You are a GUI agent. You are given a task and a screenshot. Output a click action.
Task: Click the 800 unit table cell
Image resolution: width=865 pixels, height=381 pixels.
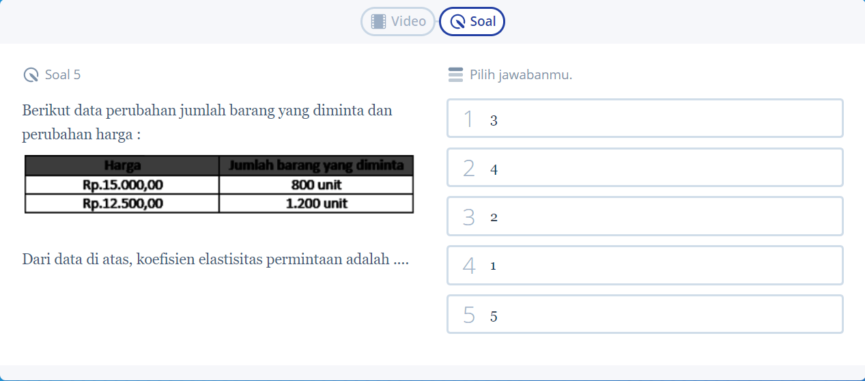pos(316,185)
